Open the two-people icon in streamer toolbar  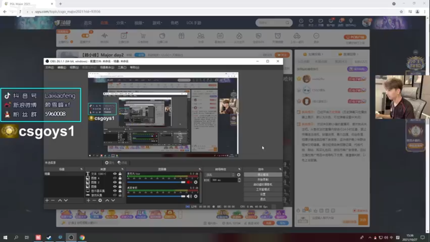(x=200, y=36)
